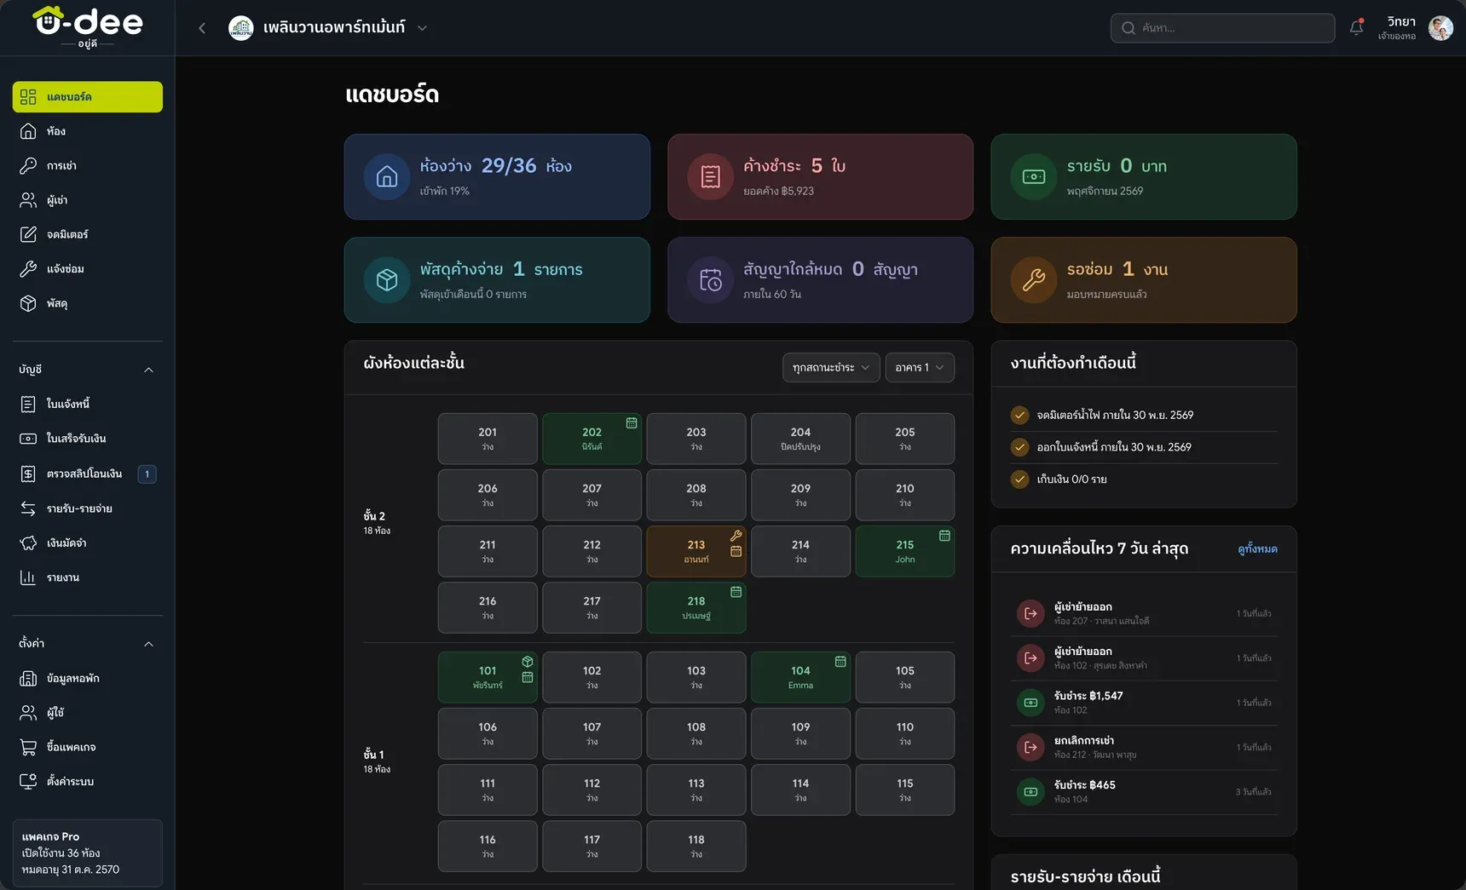Click the notification bell icon
The width and height of the screenshot is (1466, 890).
click(1356, 27)
